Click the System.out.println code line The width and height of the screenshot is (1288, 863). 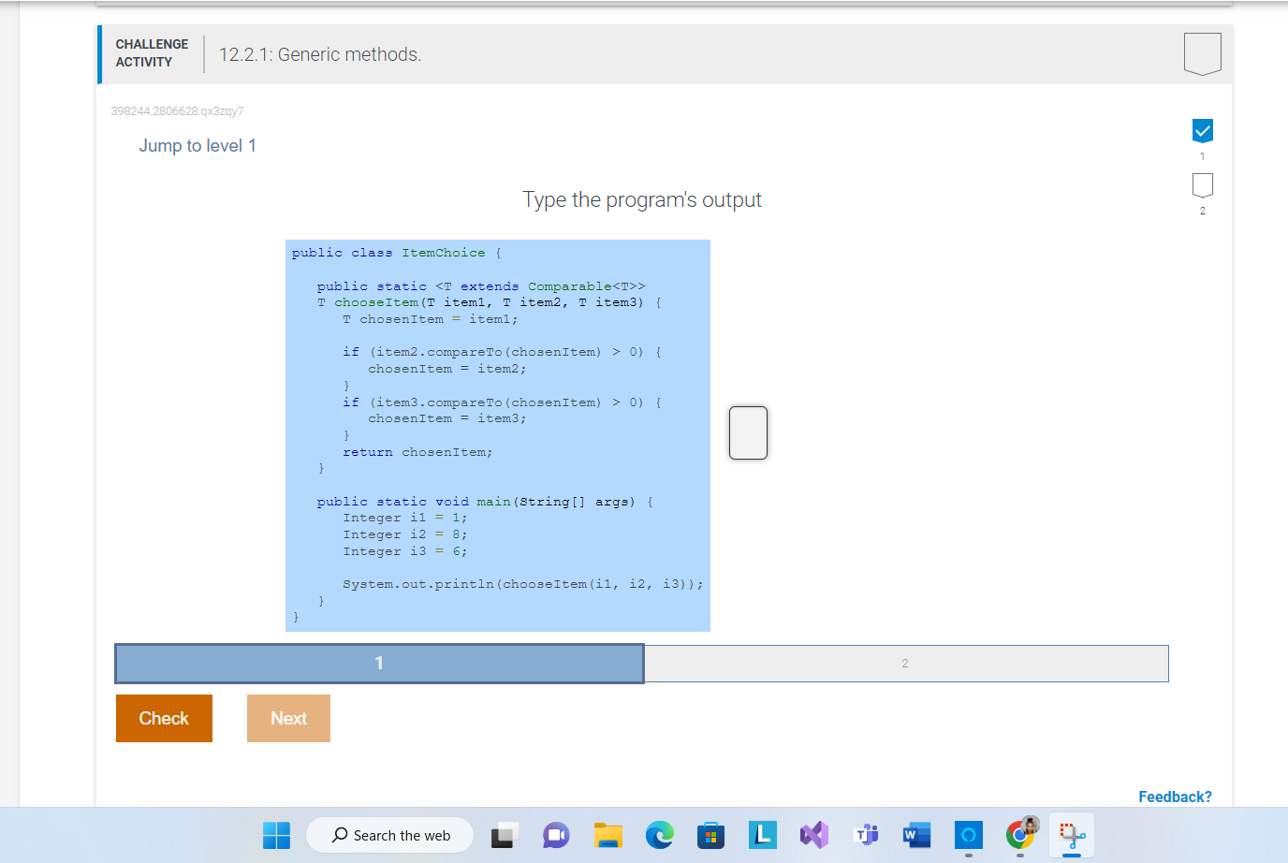tap(523, 584)
